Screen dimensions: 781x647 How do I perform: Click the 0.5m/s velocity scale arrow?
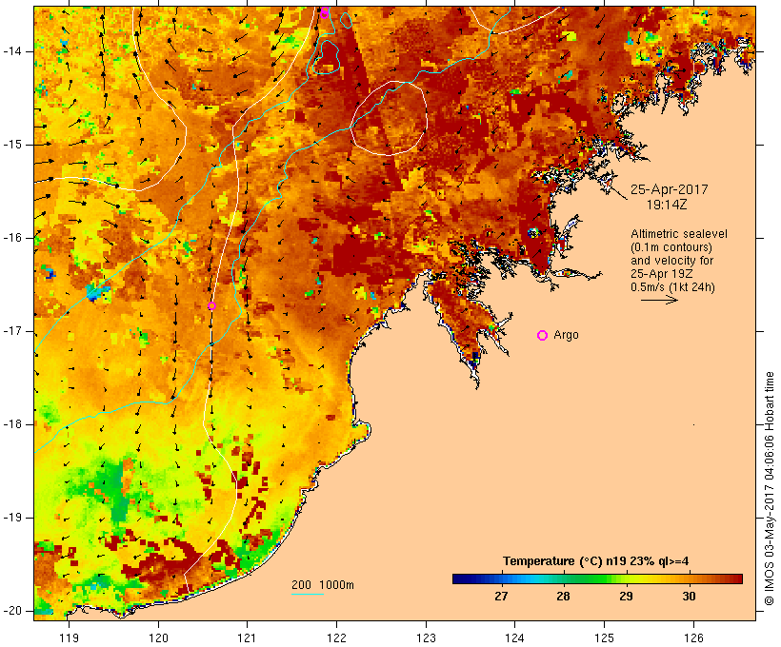tap(659, 300)
